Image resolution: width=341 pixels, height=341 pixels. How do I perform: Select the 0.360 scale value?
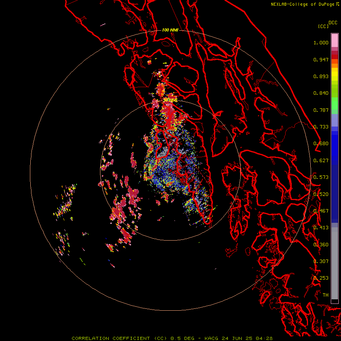(321, 245)
